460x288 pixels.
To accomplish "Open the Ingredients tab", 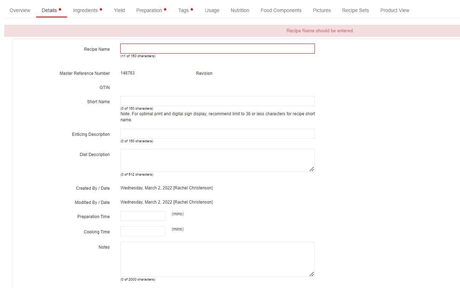I will tap(85, 10).
